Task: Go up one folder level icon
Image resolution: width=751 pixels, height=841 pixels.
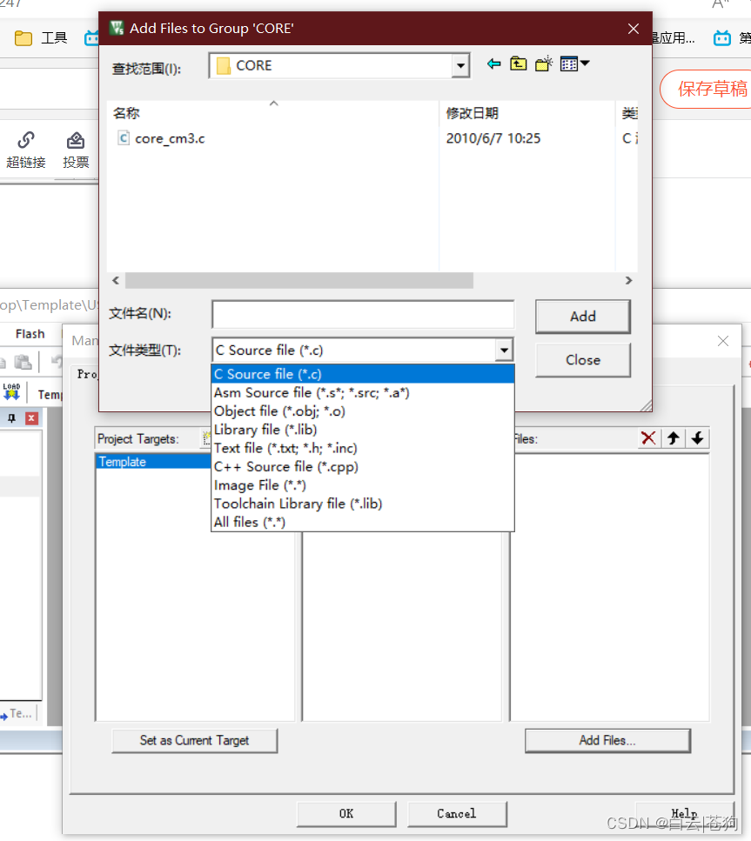Action: pyautogui.click(x=518, y=64)
